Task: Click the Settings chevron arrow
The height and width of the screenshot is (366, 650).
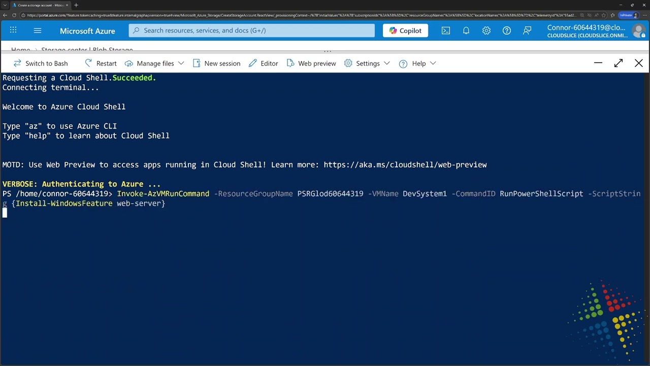Action: [x=387, y=64]
